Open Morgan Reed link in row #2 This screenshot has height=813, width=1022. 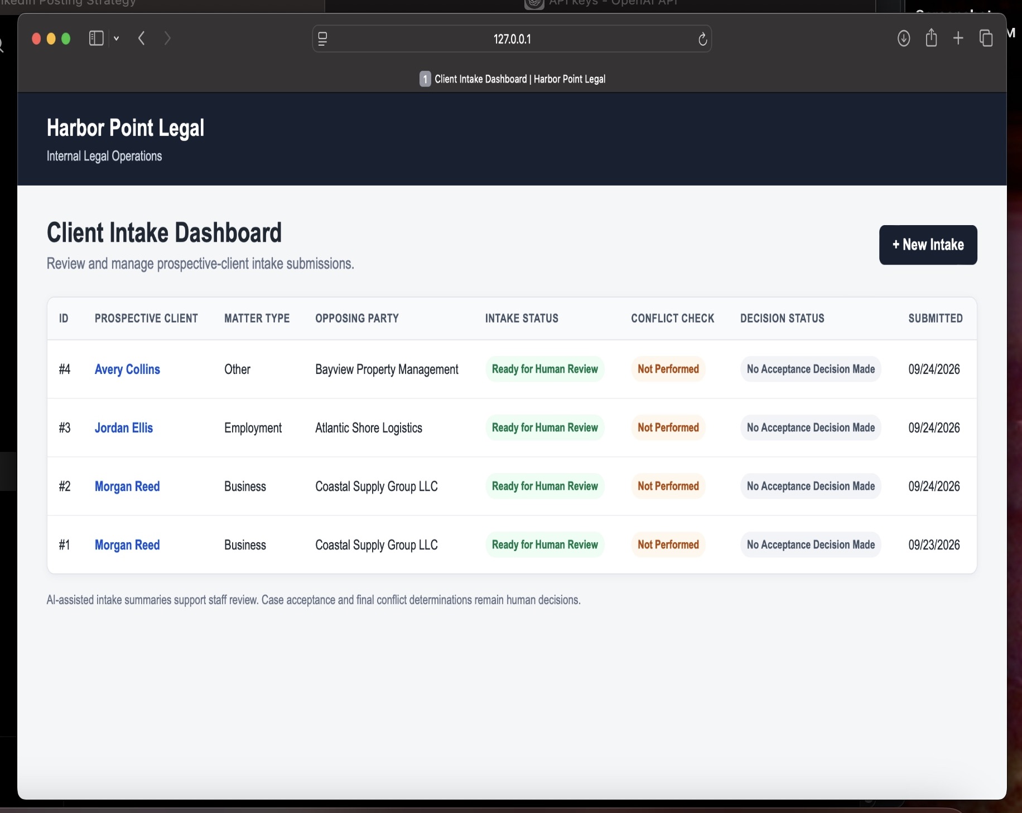127,486
